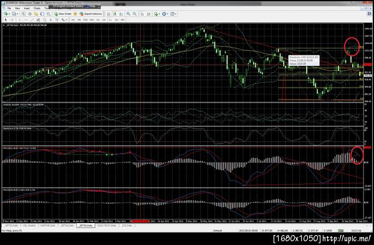Click EN English language bar indicator
This screenshot has height=245, width=374.
(68, 6)
